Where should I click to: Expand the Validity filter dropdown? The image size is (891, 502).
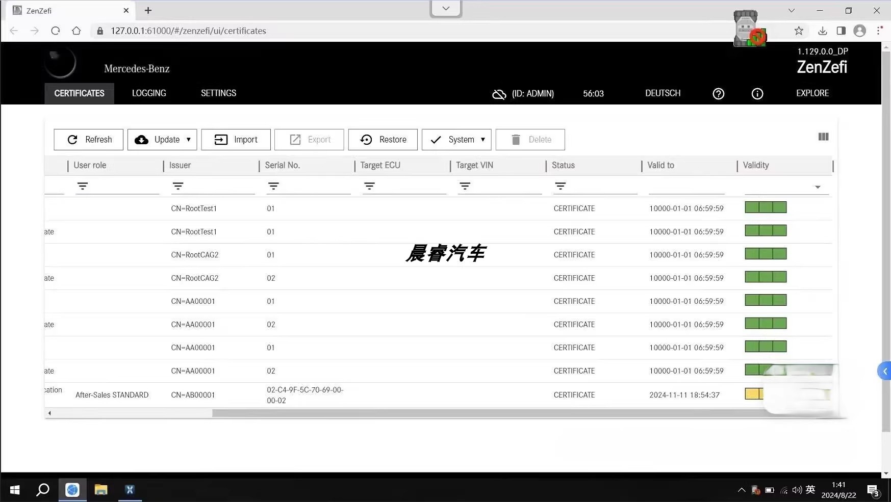pyautogui.click(x=817, y=187)
